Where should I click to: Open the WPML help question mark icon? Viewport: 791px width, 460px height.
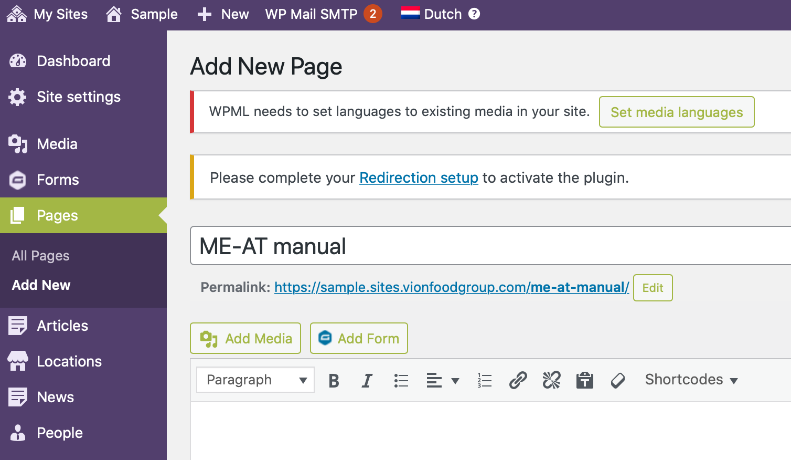pyautogui.click(x=474, y=14)
